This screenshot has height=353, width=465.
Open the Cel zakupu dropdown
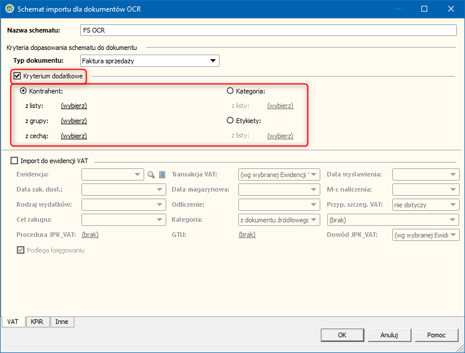click(124, 219)
